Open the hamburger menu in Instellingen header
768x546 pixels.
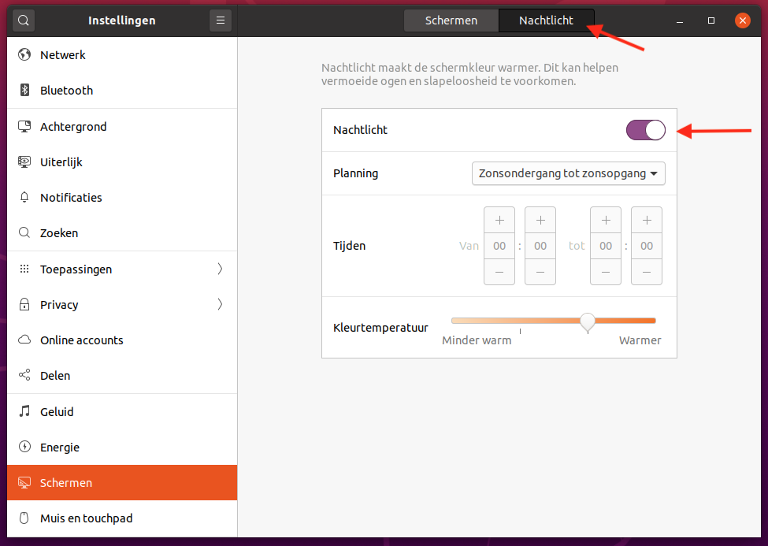pos(221,20)
